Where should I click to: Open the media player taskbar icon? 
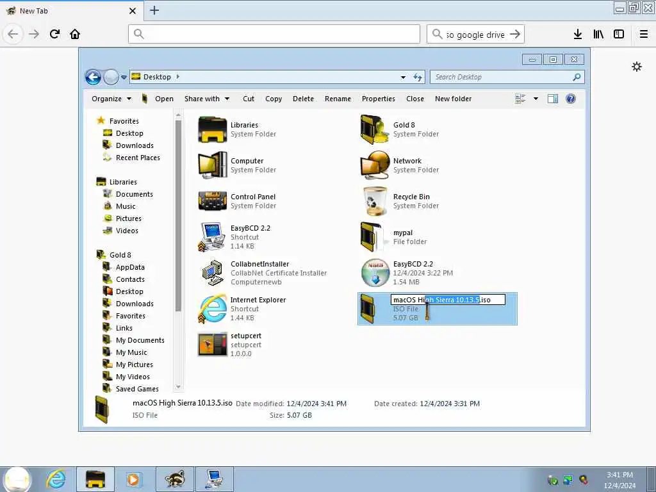tap(133, 479)
